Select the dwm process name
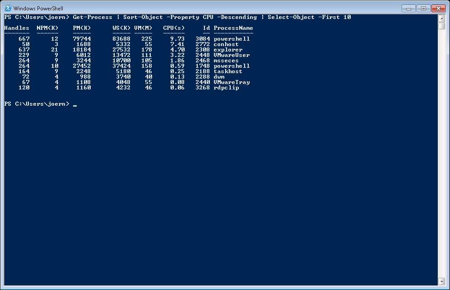The image size is (450, 290). pos(219,77)
